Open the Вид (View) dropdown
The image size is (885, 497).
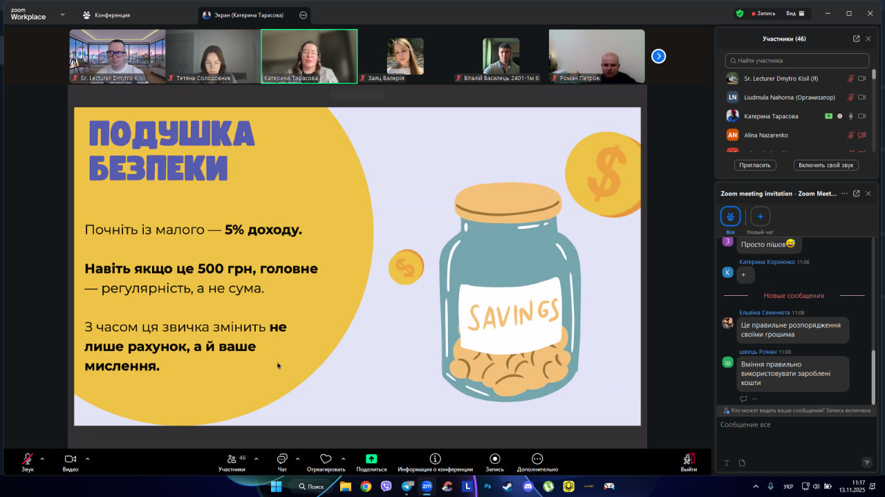tap(795, 13)
